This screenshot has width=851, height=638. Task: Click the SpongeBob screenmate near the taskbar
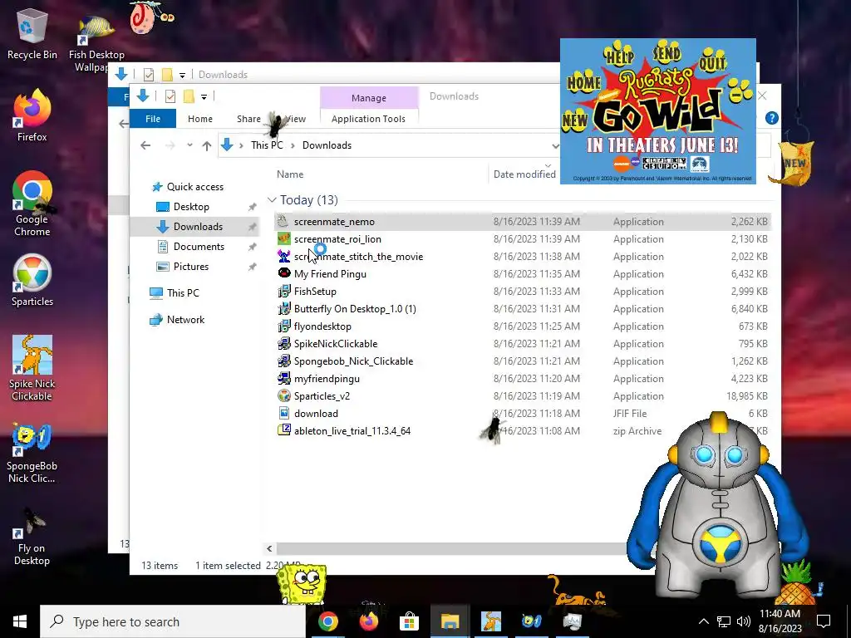tap(303, 584)
